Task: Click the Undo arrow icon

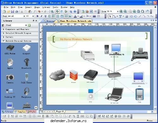Action: 39,11
